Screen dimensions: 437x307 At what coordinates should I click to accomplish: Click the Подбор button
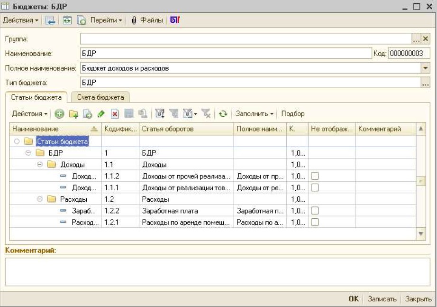pyautogui.click(x=292, y=113)
